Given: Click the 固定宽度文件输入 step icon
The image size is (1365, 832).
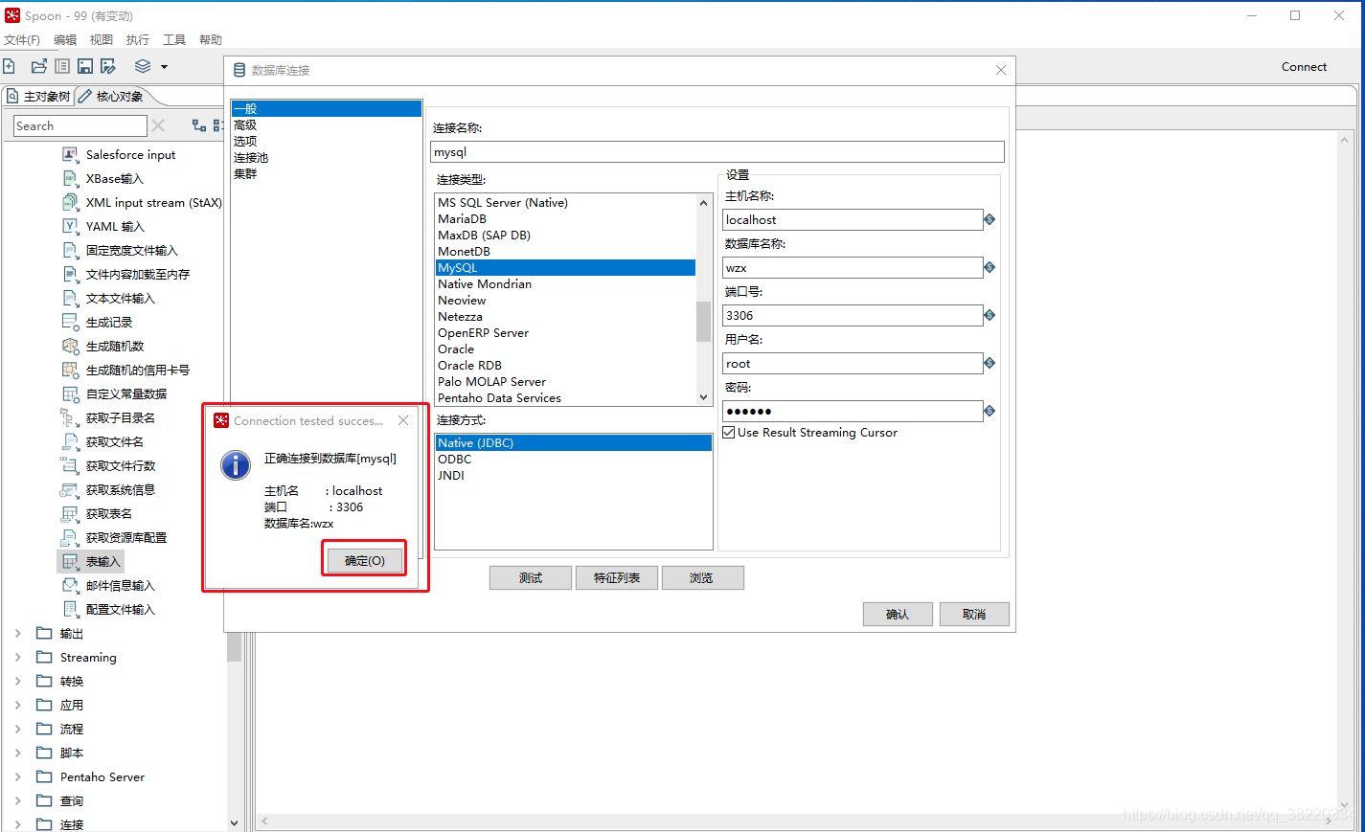Looking at the screenshot, I should pos(70,250).
